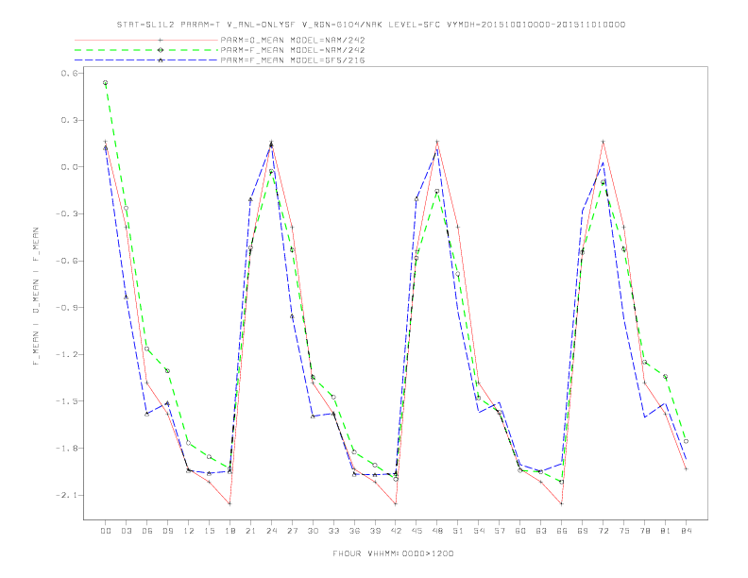Click x-axis hour label 72
Screen dimensions: 748x578
click(x=603, y=531)
